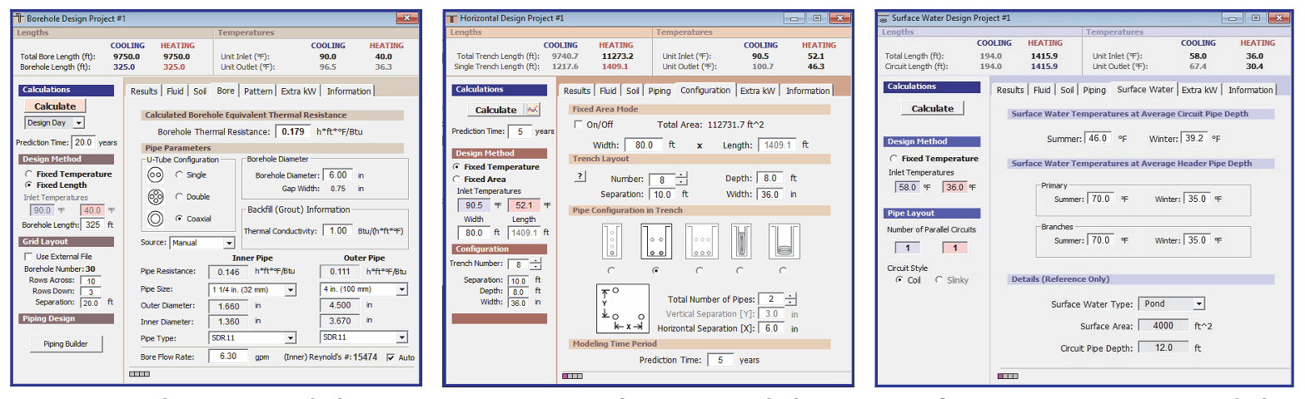Open the grout Source Manual dropdown

pyautogui.click(x=202, y=243)
